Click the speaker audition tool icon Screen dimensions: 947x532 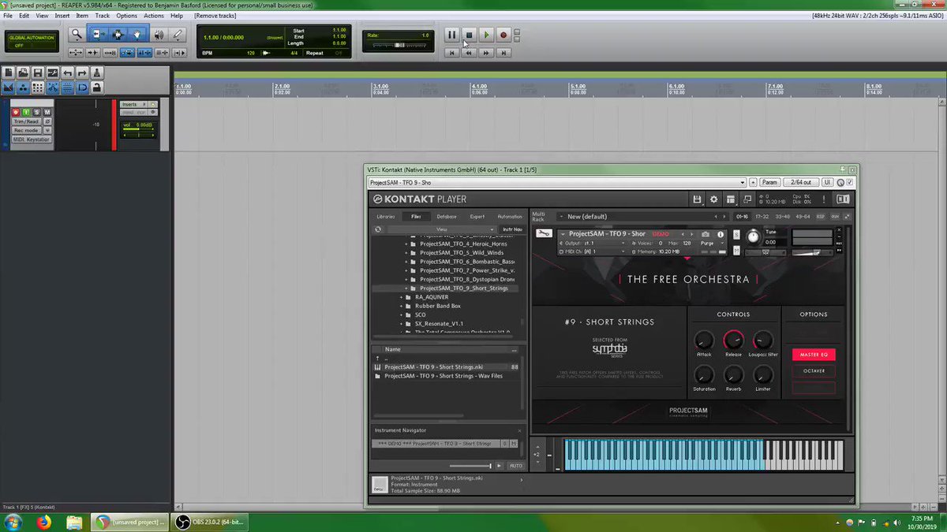[159, 35]
